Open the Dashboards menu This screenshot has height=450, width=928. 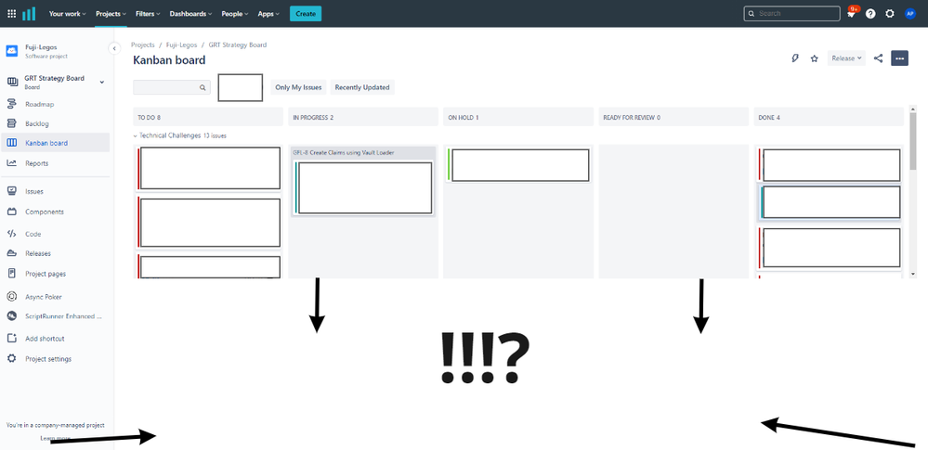tap(190, 14)
